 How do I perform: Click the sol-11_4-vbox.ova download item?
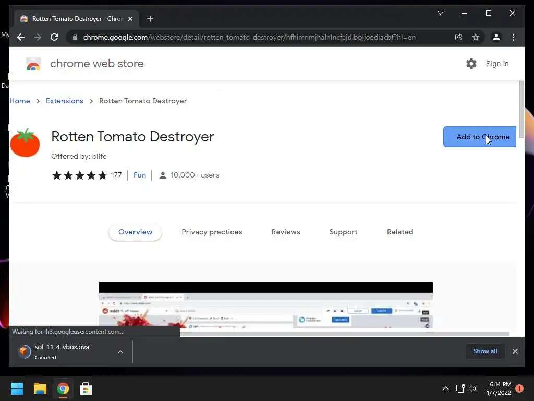click(x=62, y=351)
